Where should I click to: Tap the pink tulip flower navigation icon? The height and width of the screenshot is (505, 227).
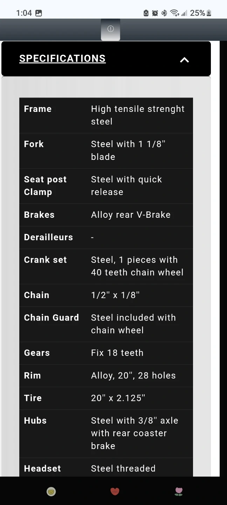coord(179,492)
